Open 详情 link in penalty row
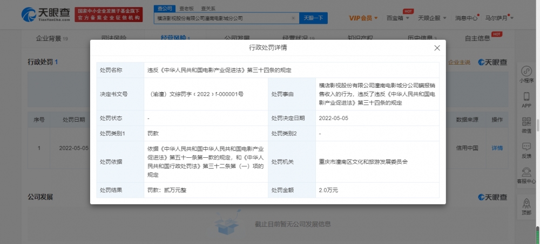The height and width of the screenshot is (244, 540). 497,148
